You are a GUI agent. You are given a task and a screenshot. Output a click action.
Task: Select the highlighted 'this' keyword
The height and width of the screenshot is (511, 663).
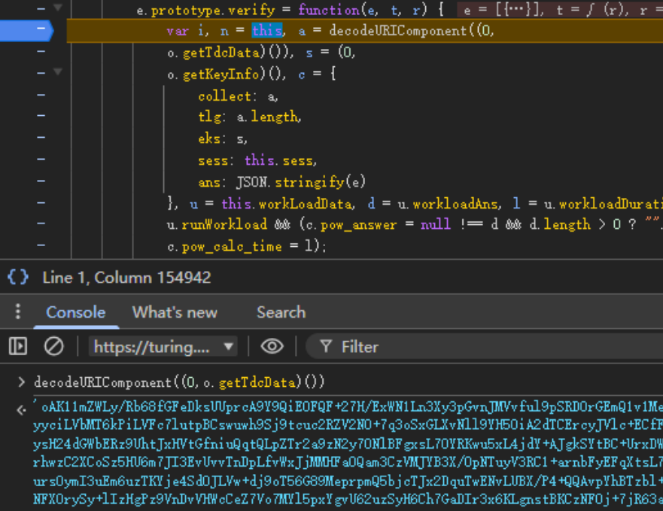click(x=267, y=30)
